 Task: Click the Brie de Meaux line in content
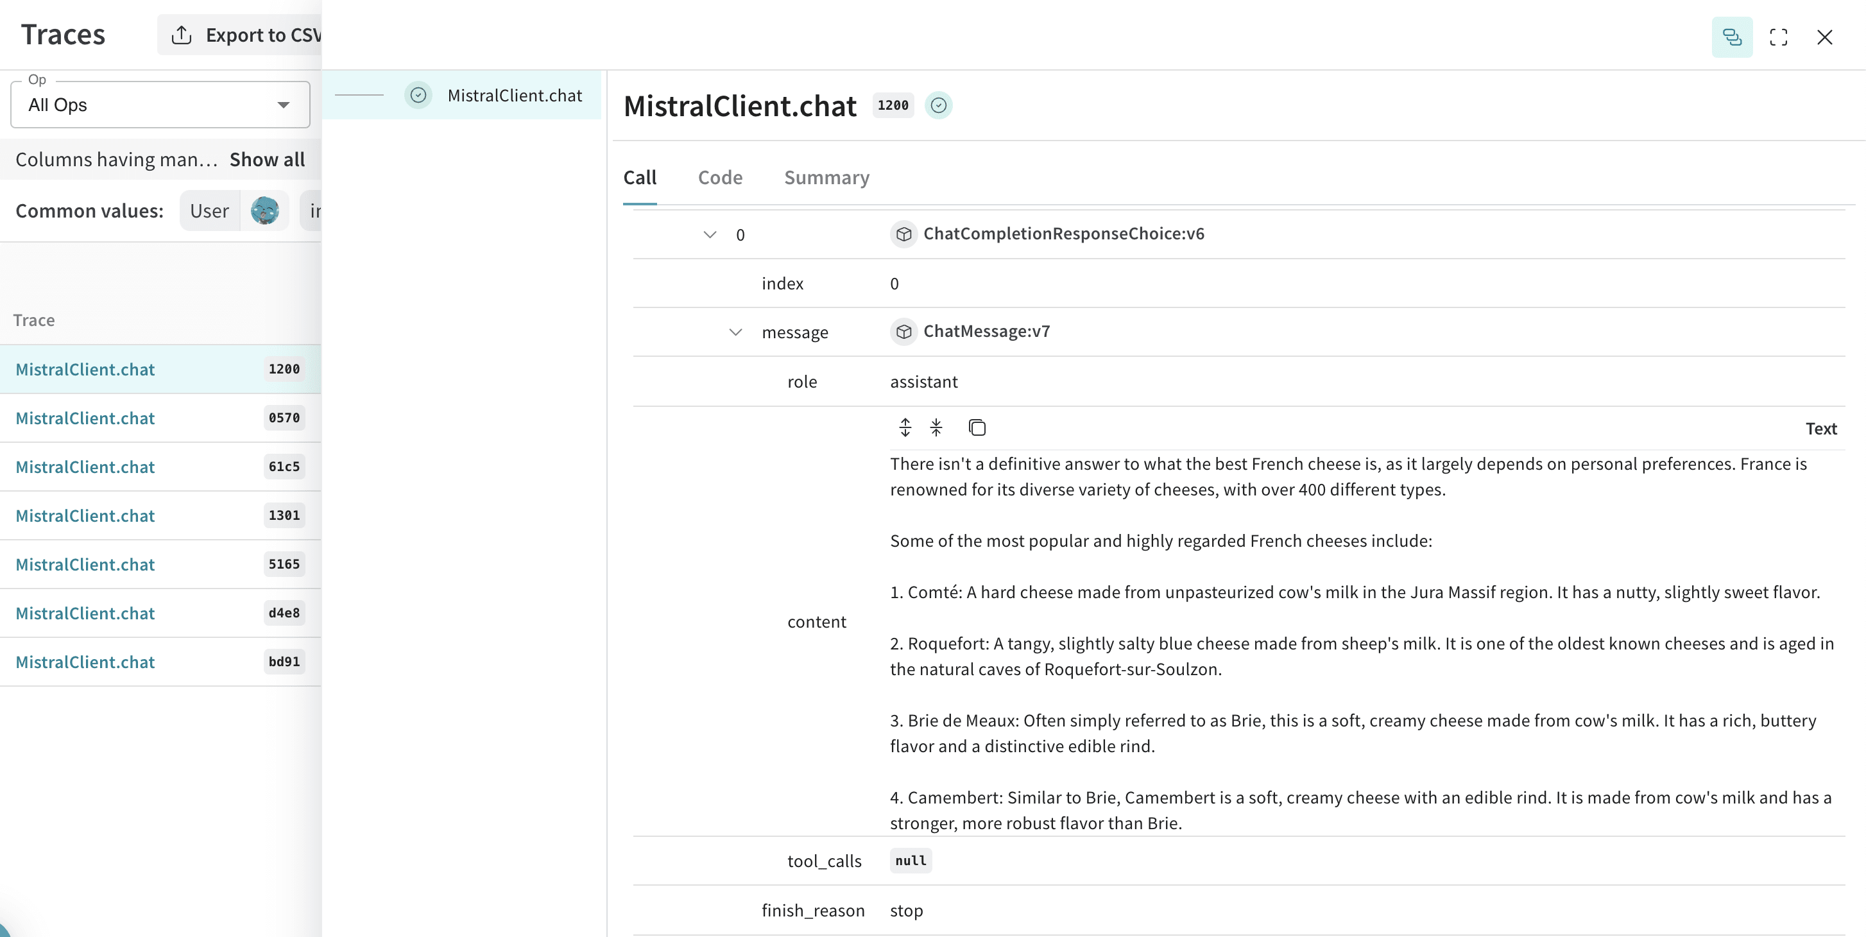1353,734
